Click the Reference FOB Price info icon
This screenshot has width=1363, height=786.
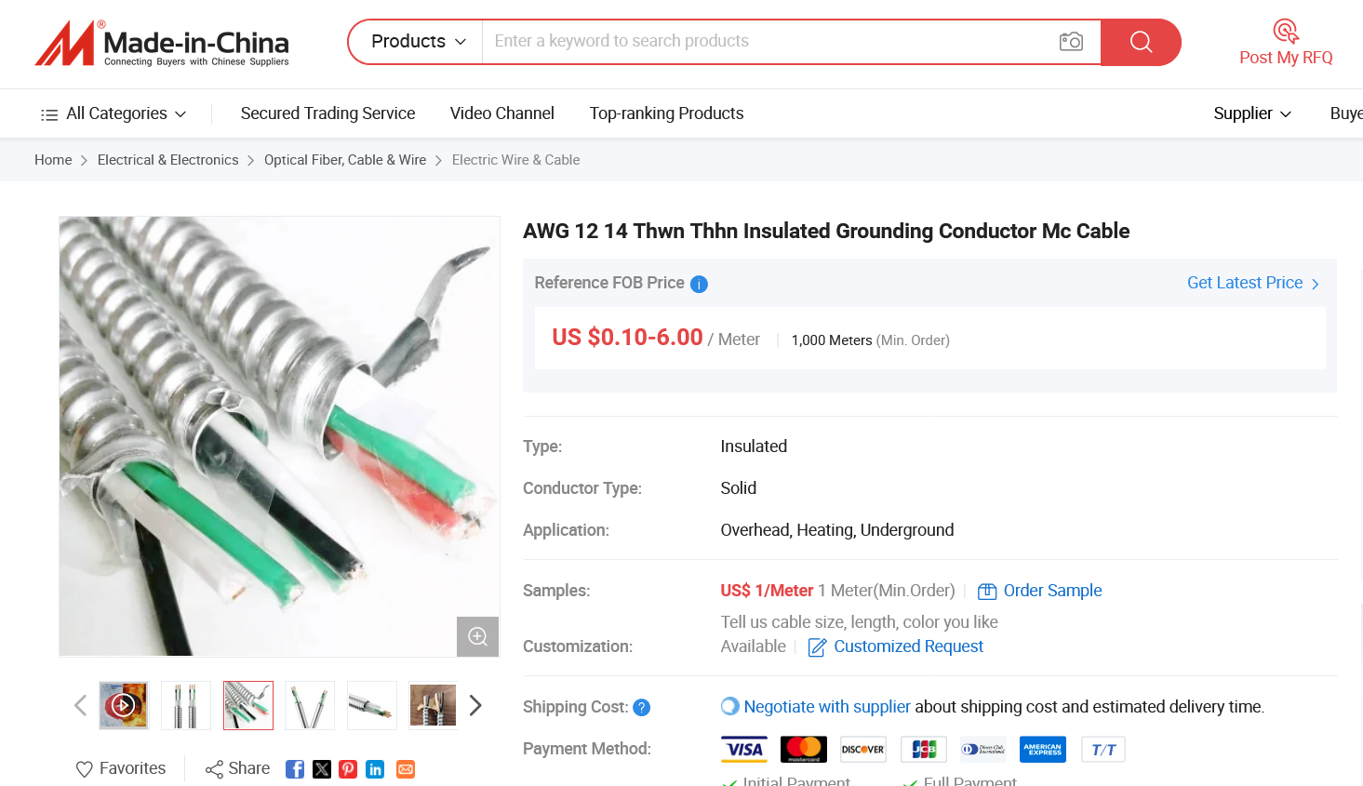[699, 284]
